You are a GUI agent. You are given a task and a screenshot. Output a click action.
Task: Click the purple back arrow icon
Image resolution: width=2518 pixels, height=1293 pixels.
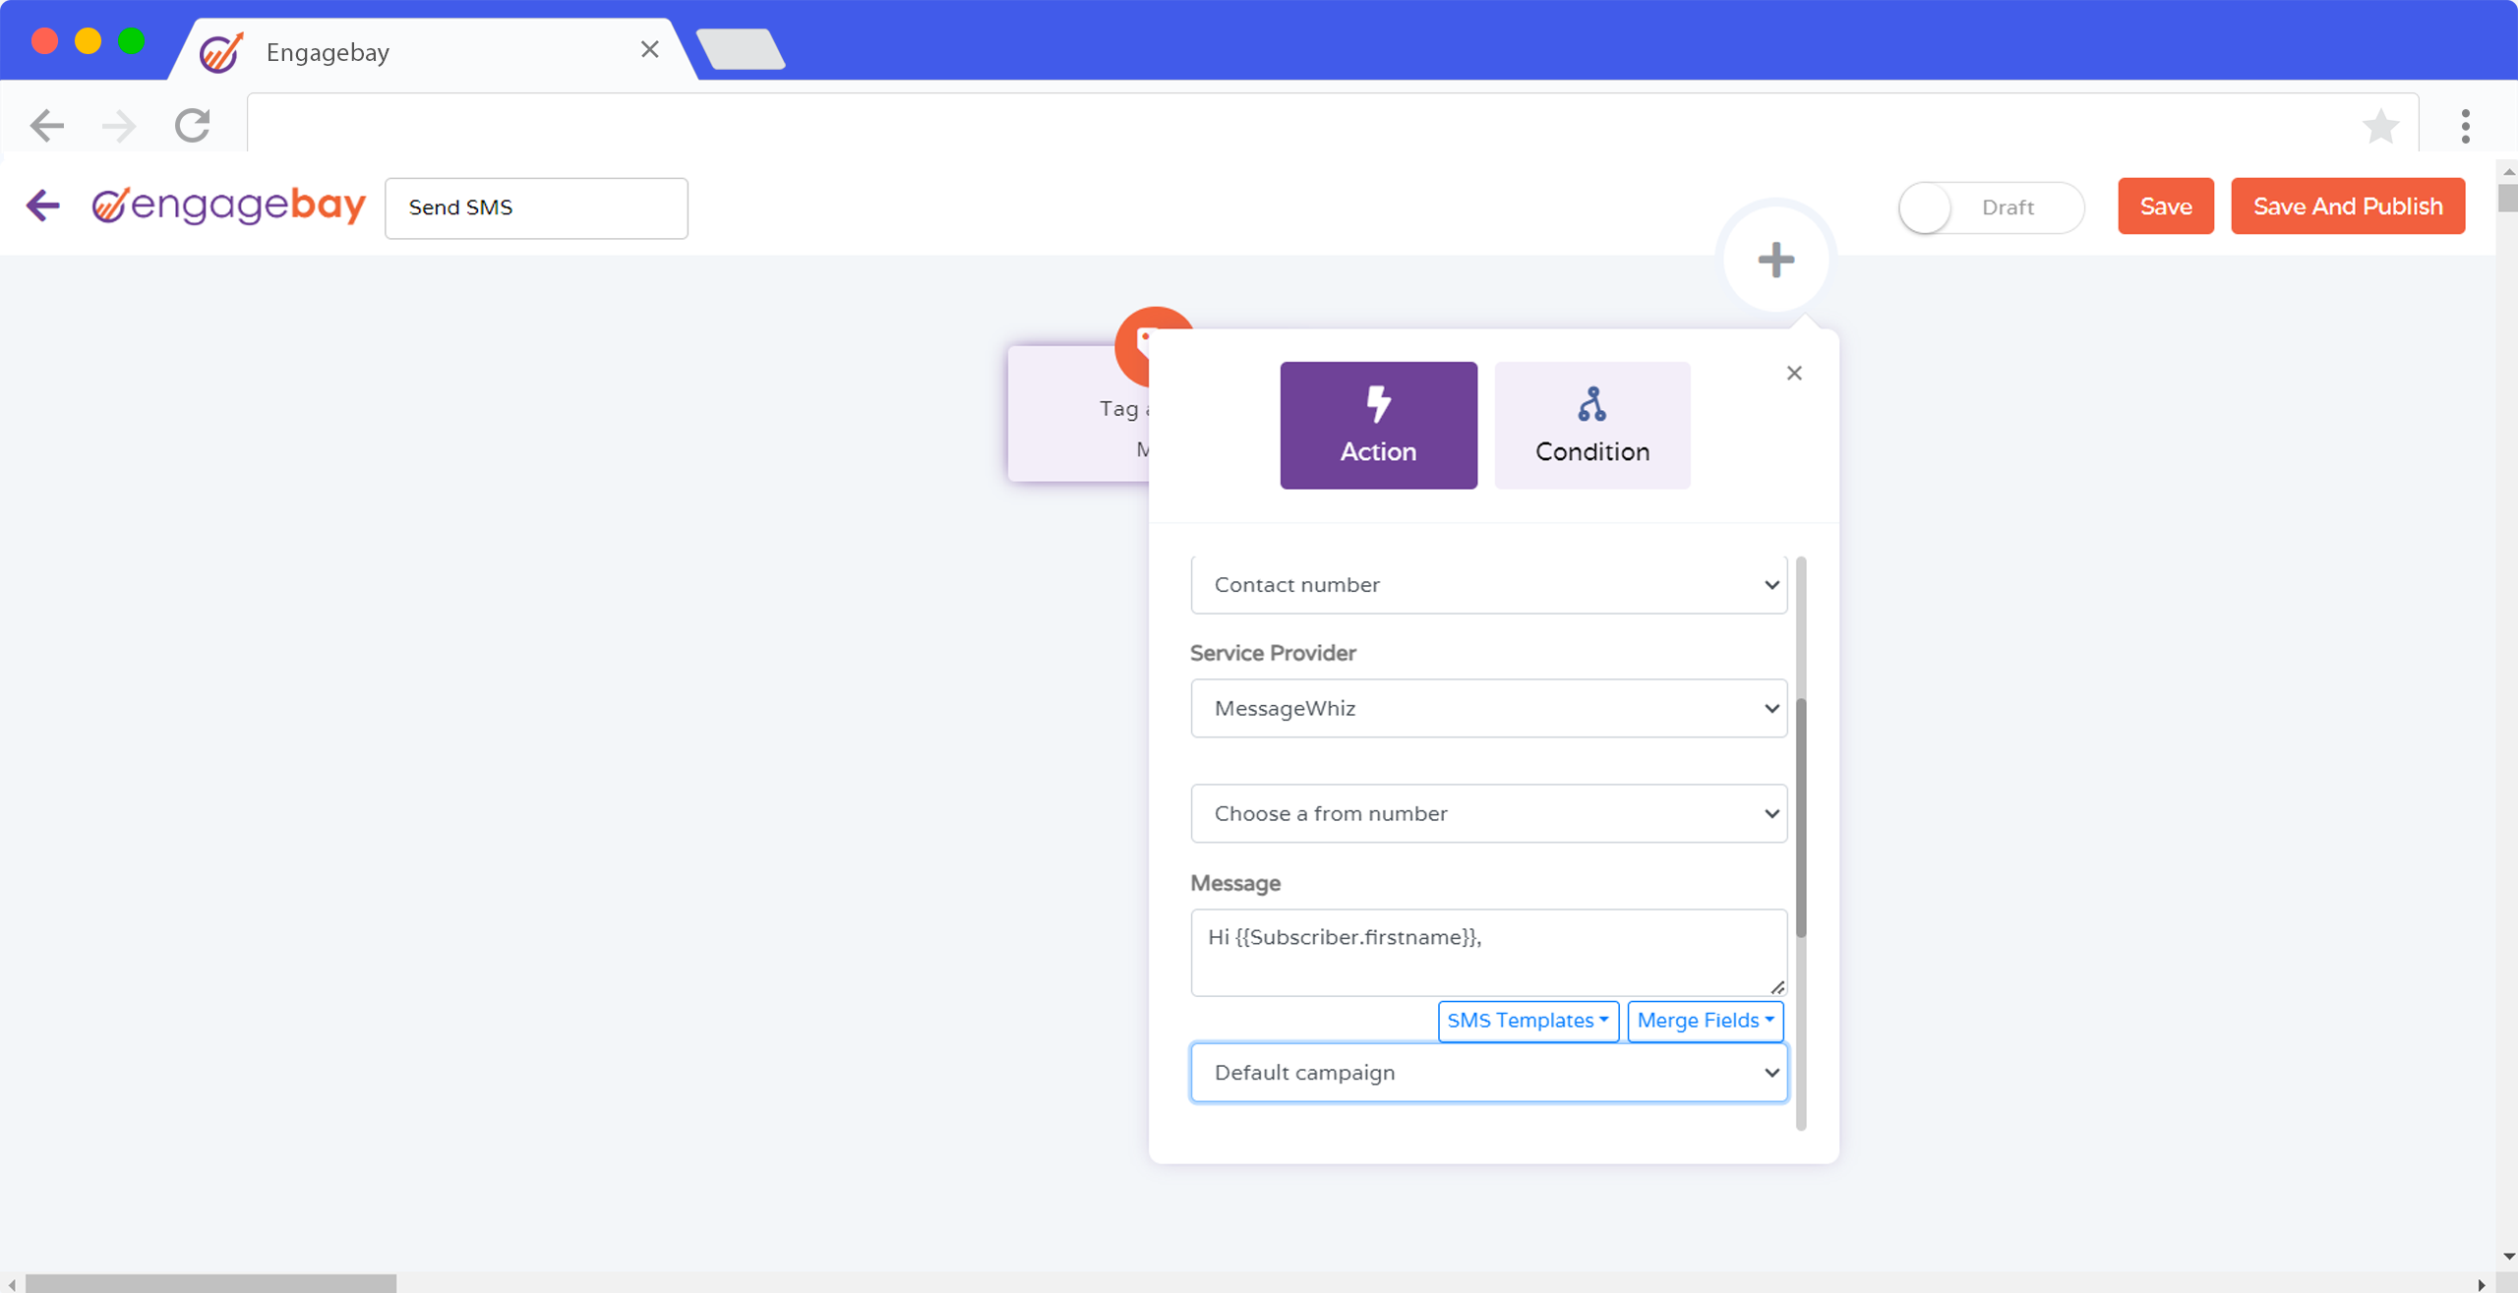[x=42, y=206]
